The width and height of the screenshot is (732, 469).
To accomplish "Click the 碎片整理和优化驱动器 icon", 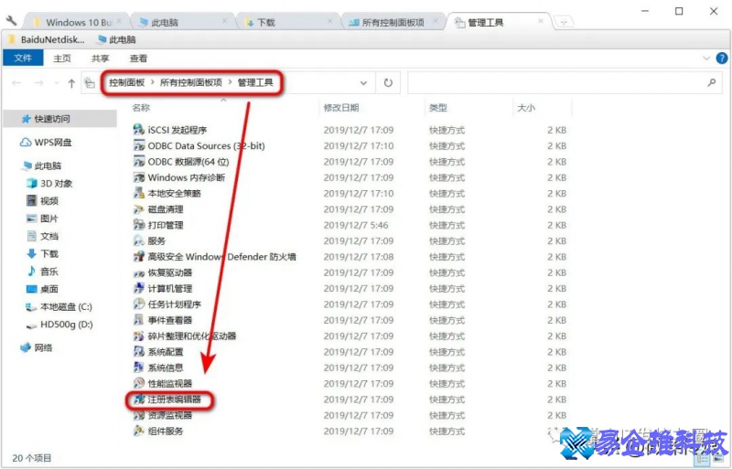I will coord(139,336).
